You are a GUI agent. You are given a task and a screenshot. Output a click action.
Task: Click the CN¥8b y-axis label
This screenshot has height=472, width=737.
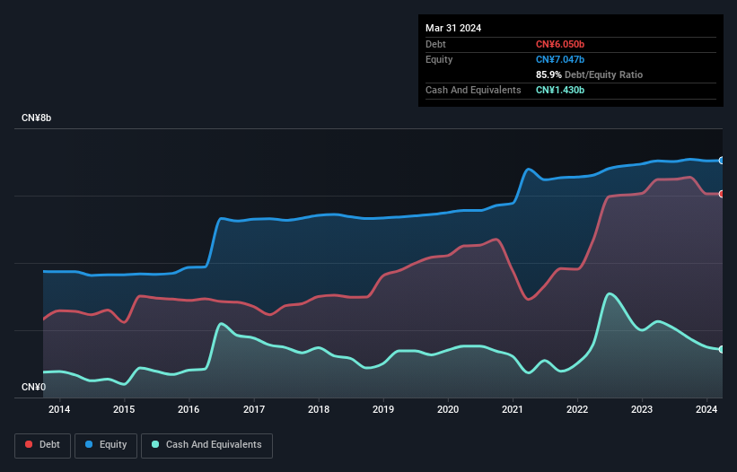[36, 118]
